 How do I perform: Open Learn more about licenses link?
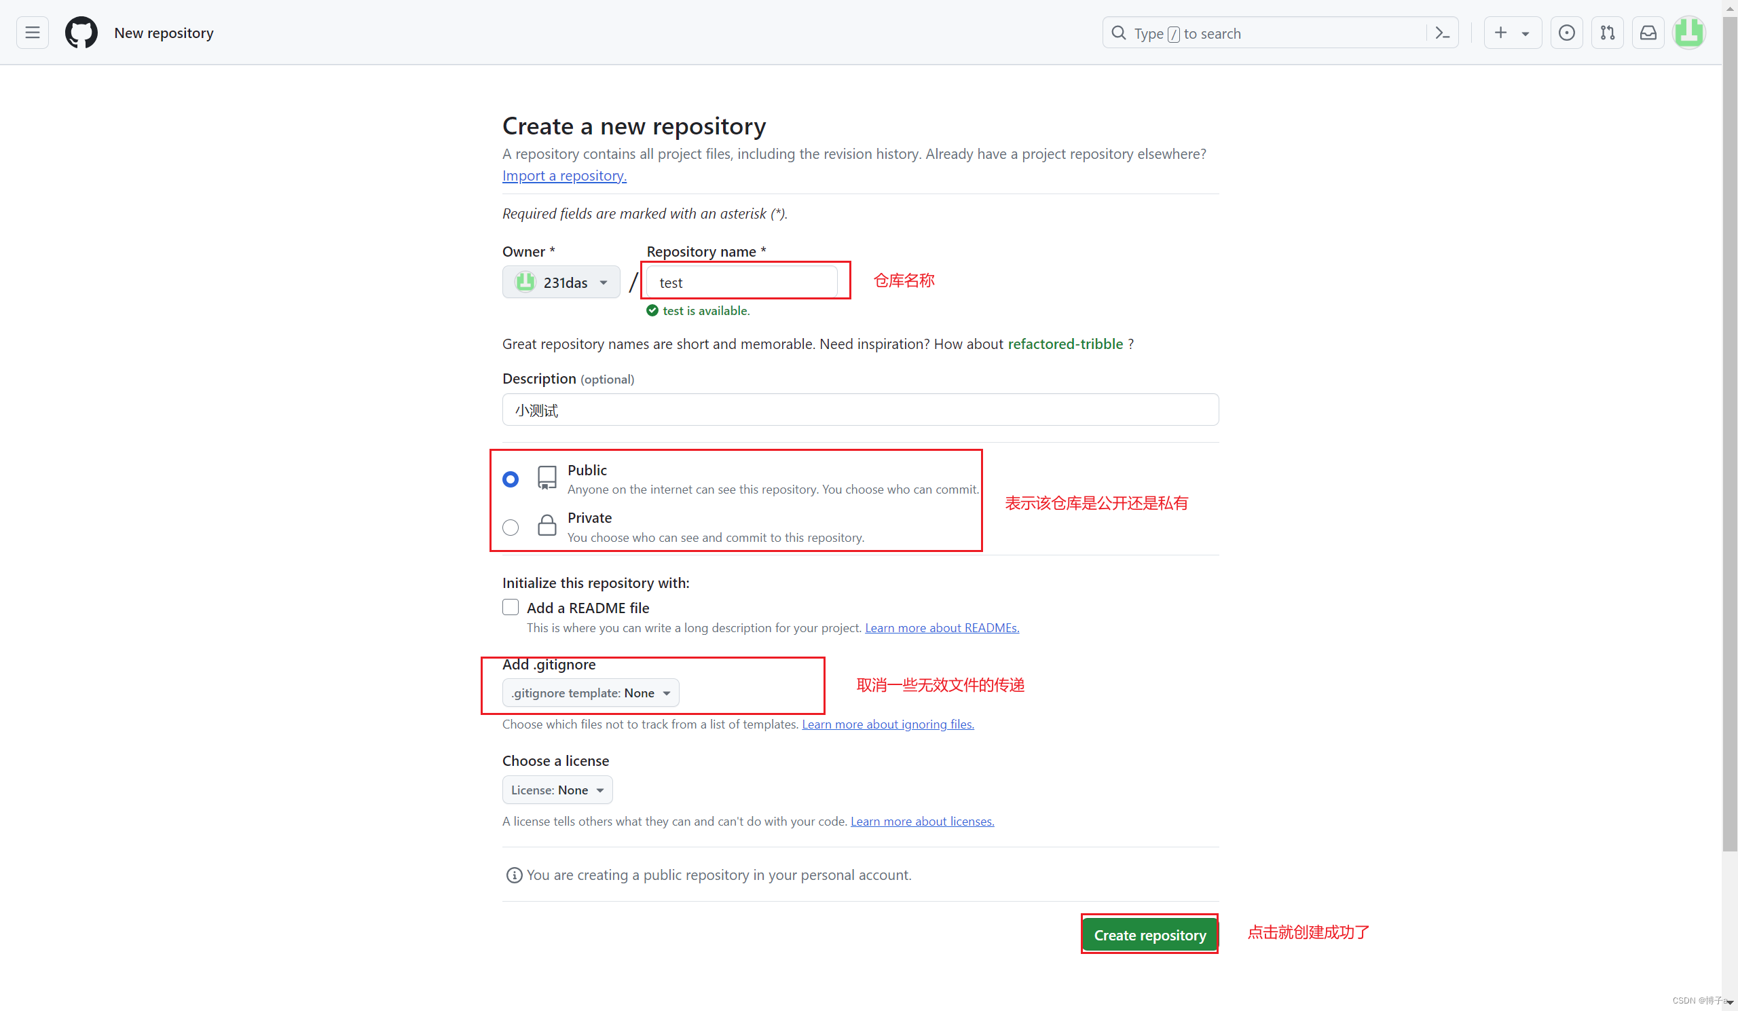coord(921,821)
